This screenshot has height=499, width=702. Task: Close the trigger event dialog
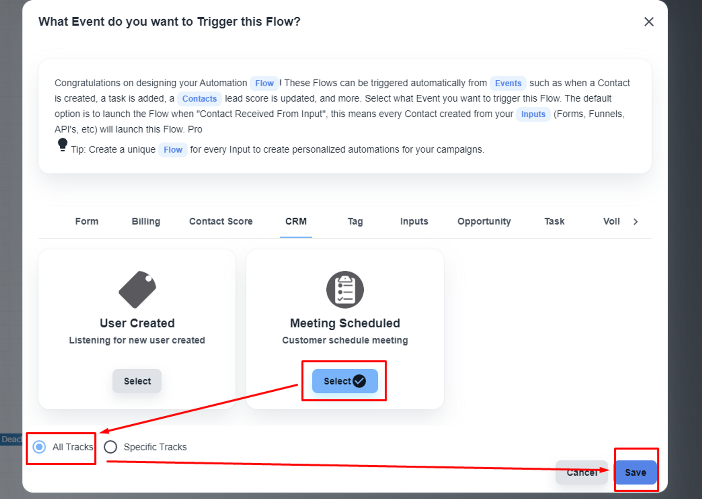649,22
